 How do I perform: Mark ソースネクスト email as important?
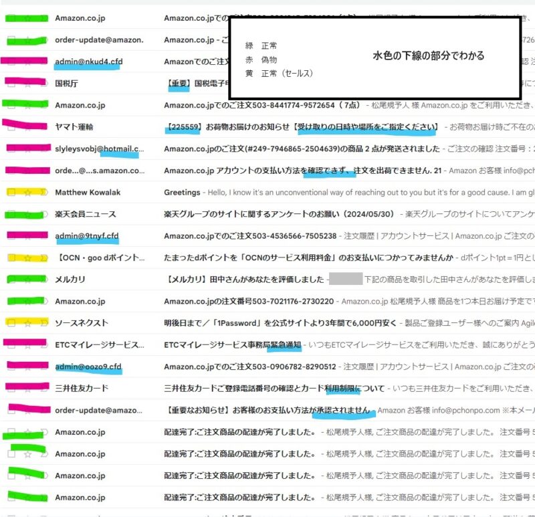pyautogui.click(x=44, y=323)
